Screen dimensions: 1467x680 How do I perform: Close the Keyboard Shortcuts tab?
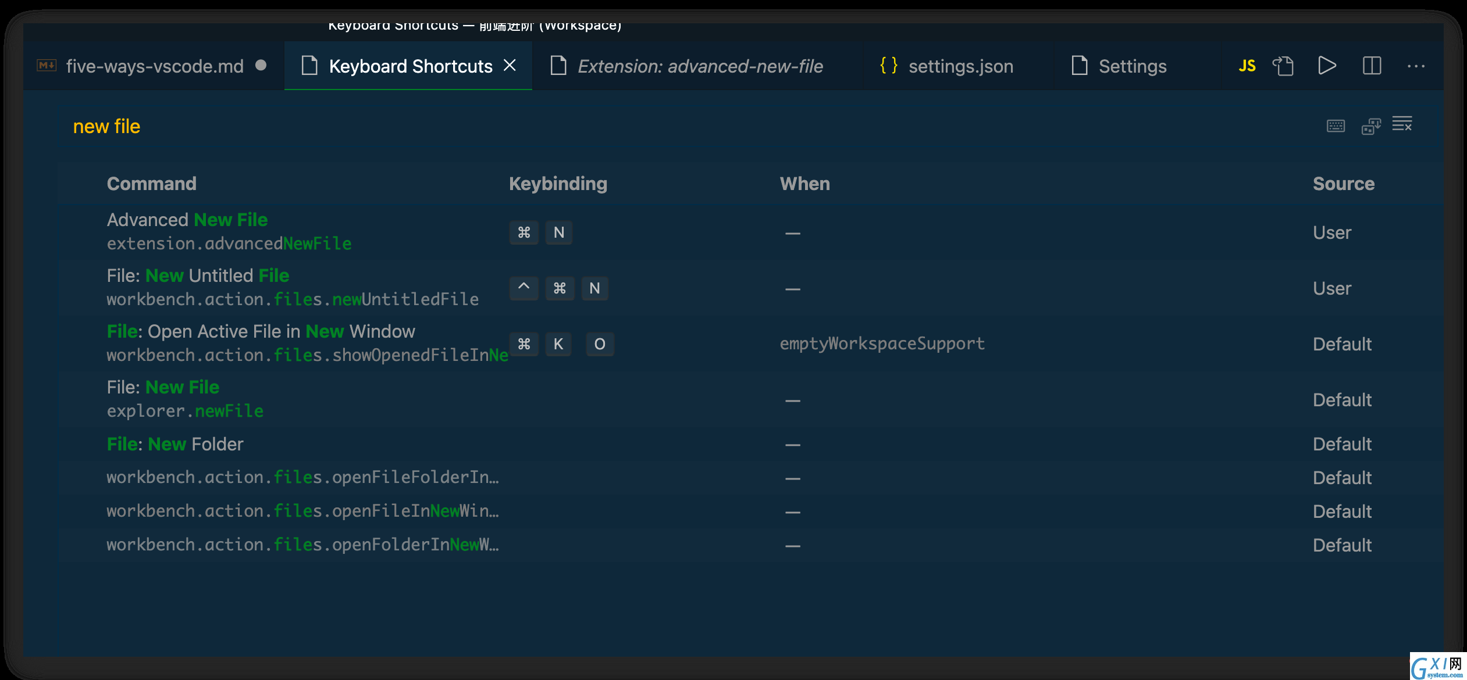pyautogui.click(x=510, y=65)
